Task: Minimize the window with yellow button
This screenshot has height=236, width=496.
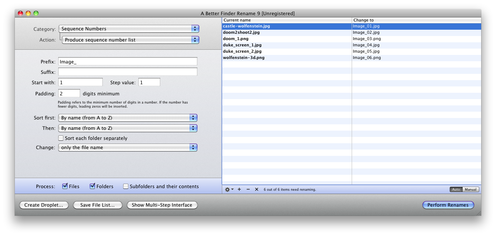Action: click(28, 13)
